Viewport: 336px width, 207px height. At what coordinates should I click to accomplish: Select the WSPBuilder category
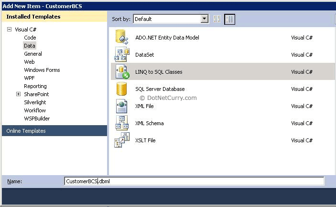coord(37,118)
